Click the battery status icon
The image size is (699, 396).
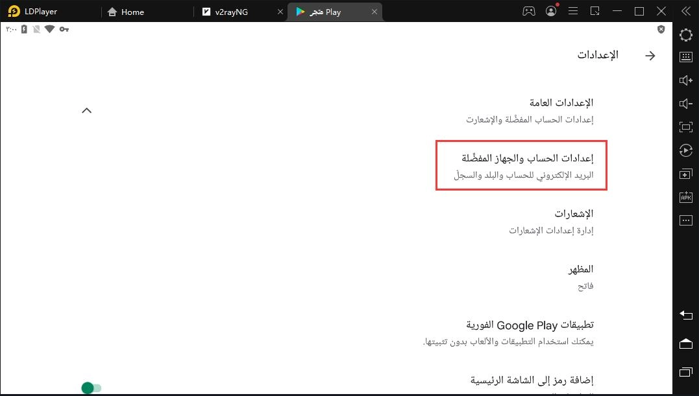click(x=24, y=29)
